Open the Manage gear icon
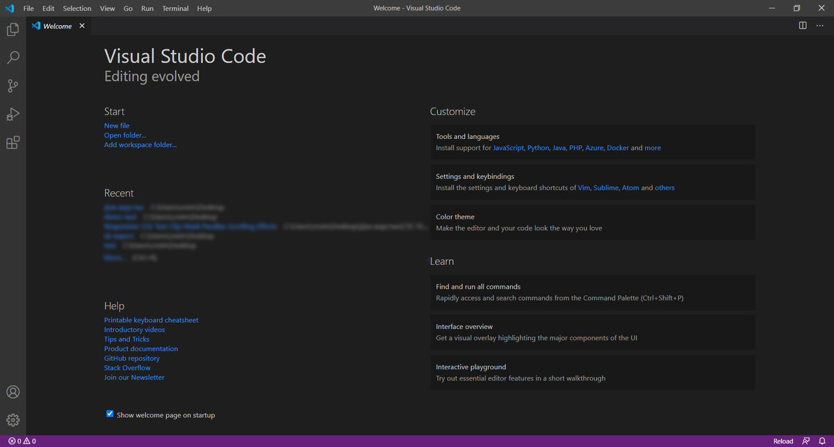This screenshot has height=447, width=834. click(x=13, y=420)
